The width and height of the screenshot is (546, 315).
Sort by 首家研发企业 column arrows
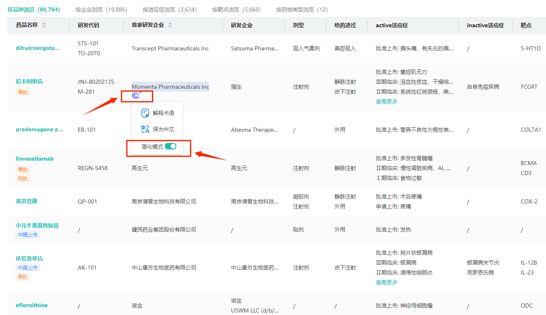[x=170, y=25]
